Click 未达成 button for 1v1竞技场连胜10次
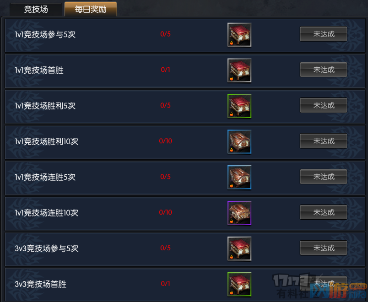This screenshot has width=368, height=302. (x=324, y=212)
